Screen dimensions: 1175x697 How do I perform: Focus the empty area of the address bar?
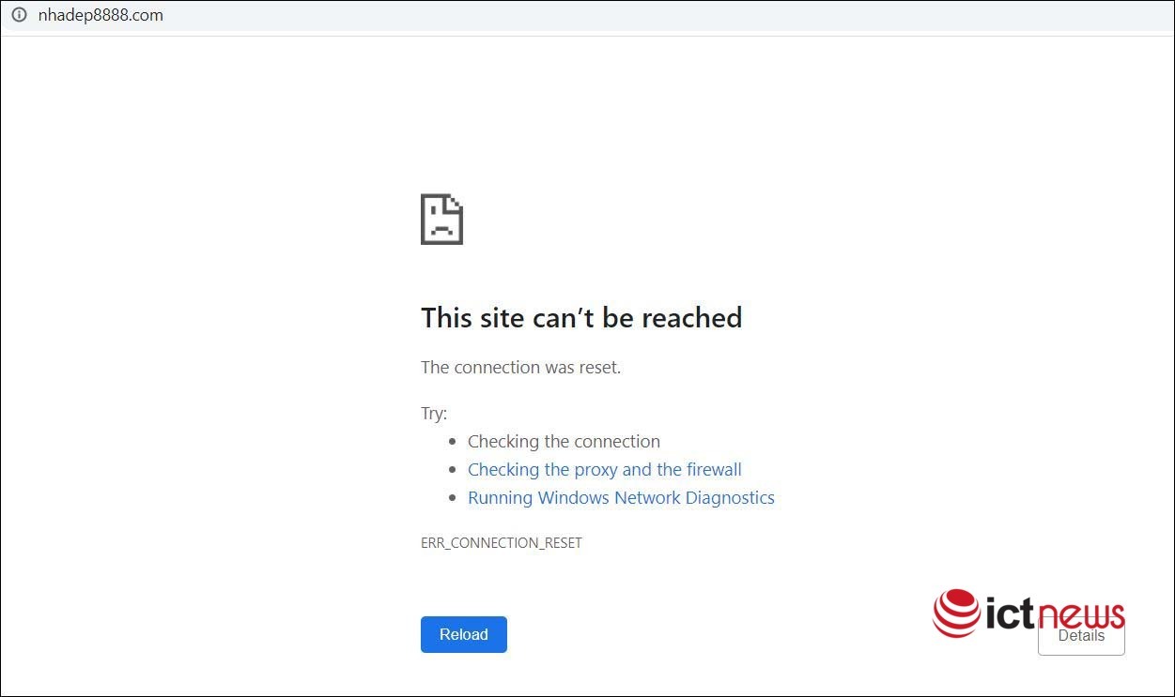pyautogui.click(x=657, y=15)
